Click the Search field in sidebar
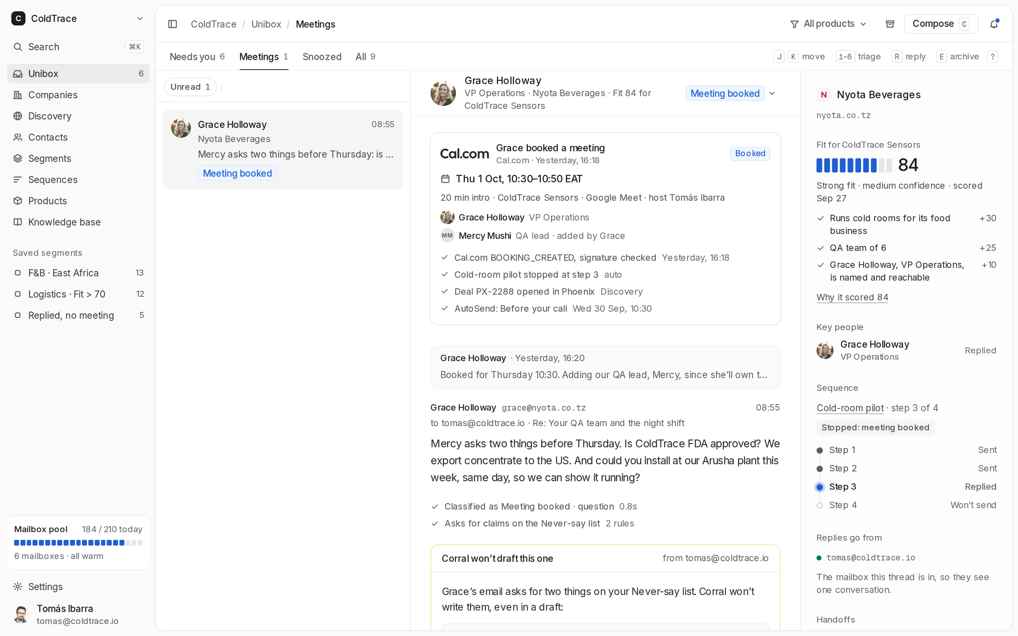This screenshot has height=636, width=1018. click(78, 47)
